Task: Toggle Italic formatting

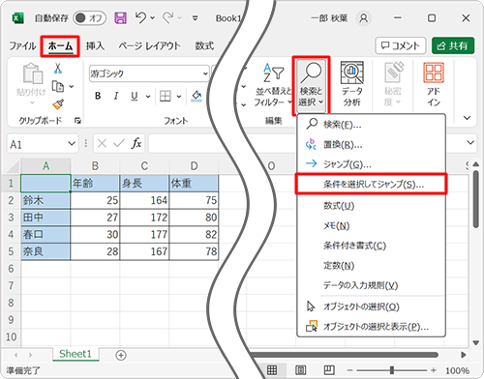Action: (116, 96)
